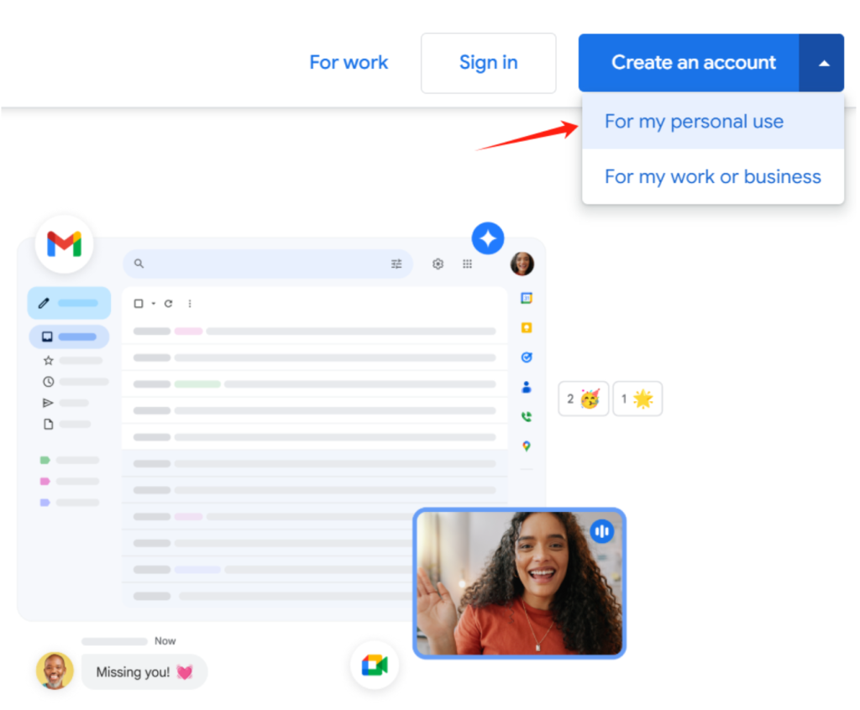Click the Google Meet camera icon

pos(375,666)
